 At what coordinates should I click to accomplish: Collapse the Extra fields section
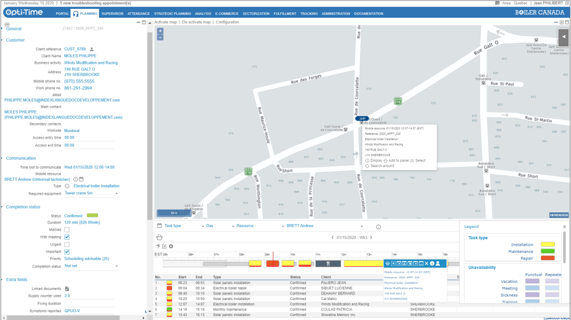17,280
